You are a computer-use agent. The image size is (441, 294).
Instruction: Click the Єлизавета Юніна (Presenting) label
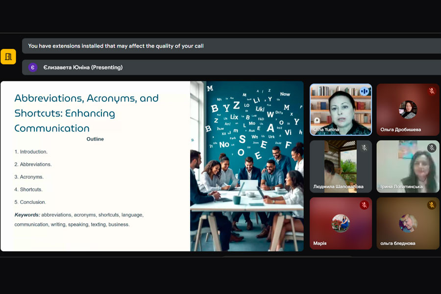[x=83, y=68]
